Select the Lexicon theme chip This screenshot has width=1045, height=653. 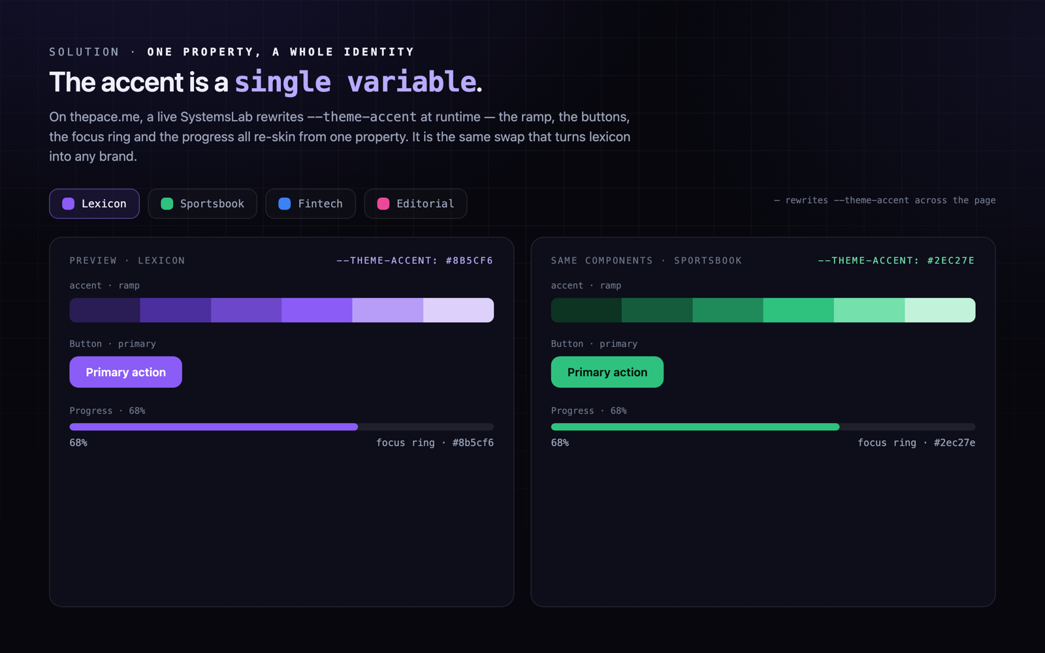click(94, 204)
